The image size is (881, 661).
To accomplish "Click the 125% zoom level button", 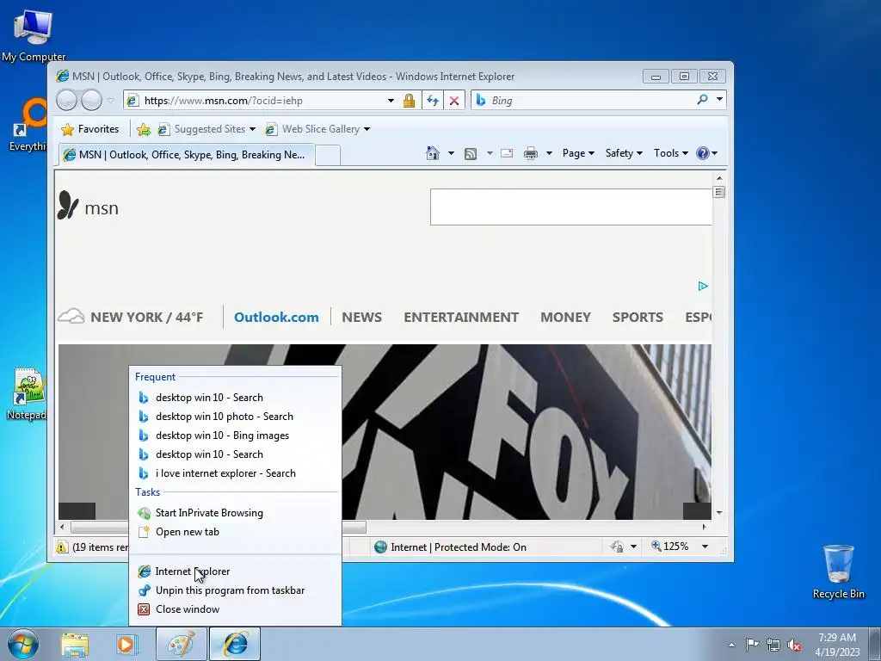I will [x=669, y=547].
